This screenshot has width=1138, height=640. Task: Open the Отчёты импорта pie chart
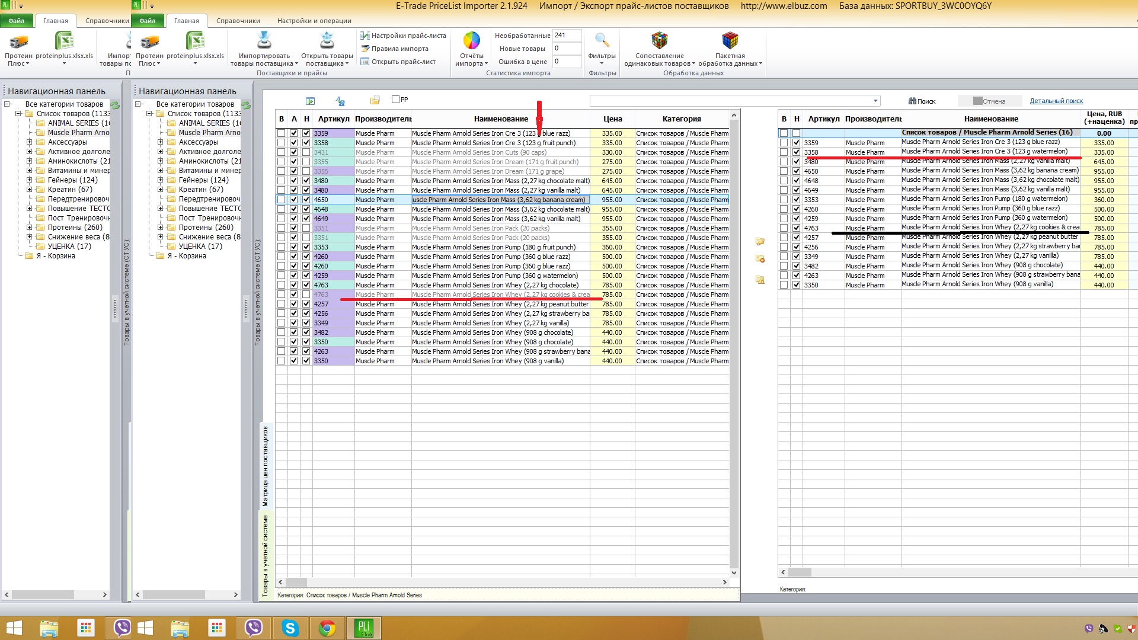pyautogui.click(x=471, y=40)
